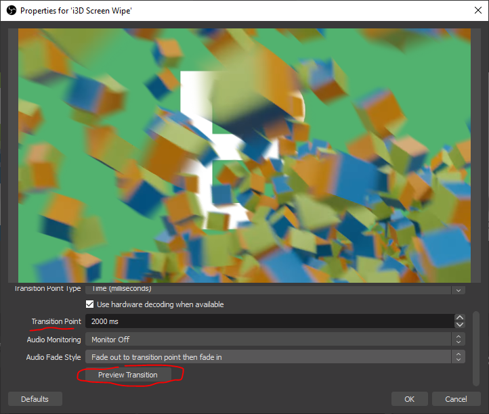Decrease Transition Point with the down arrow
This screenshot has width=489, height=414.
tap(460, 325)
